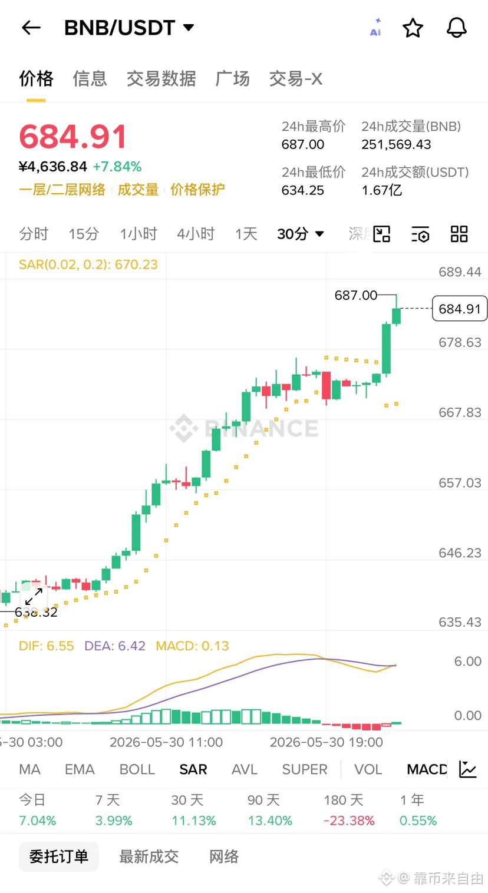The image size is (488, 893).
Task: Toggle the AVL indicator
Action: (245, 769)
